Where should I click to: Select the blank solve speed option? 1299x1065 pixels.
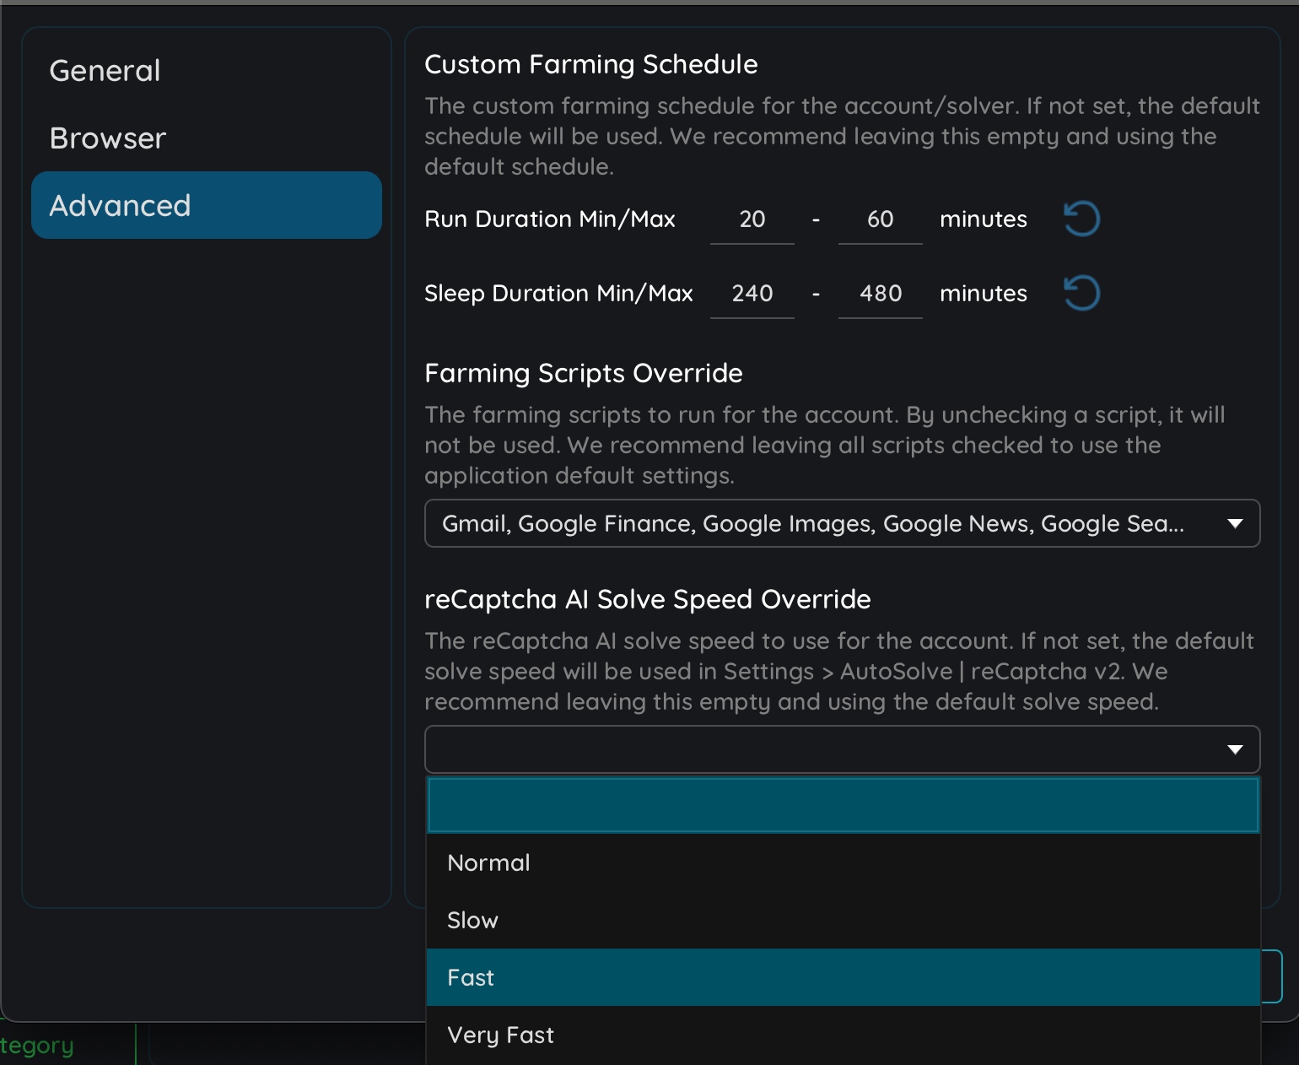842,804
